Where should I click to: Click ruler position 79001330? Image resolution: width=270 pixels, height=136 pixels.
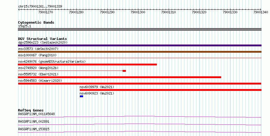pyautogui.click(x=230, y=12)
